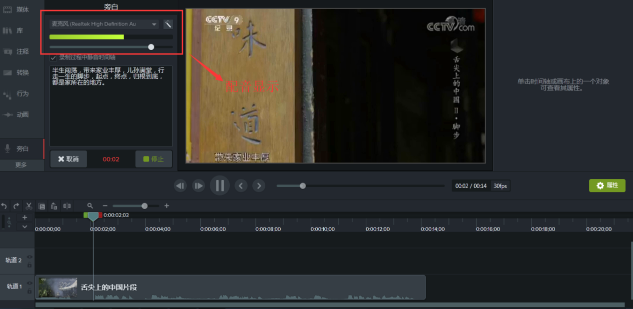Click the video preview canvas

coord(335,85)
